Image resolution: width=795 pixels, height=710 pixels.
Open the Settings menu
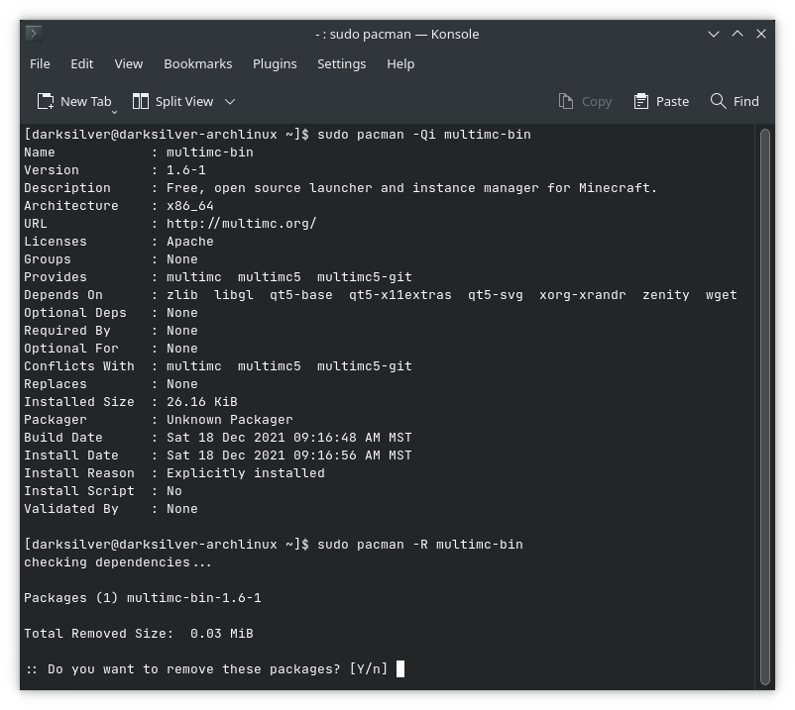(341, 63)
